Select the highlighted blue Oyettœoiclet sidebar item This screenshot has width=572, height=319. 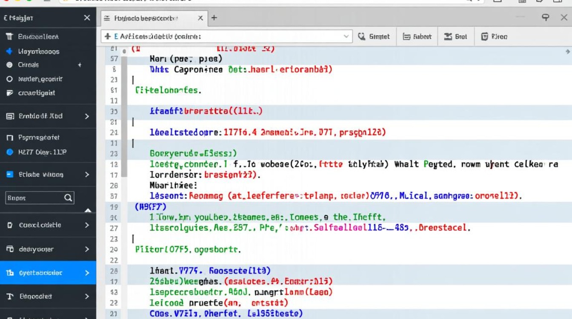click(x=48, y=273)
